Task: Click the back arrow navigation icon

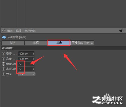Action: [121, 31]
